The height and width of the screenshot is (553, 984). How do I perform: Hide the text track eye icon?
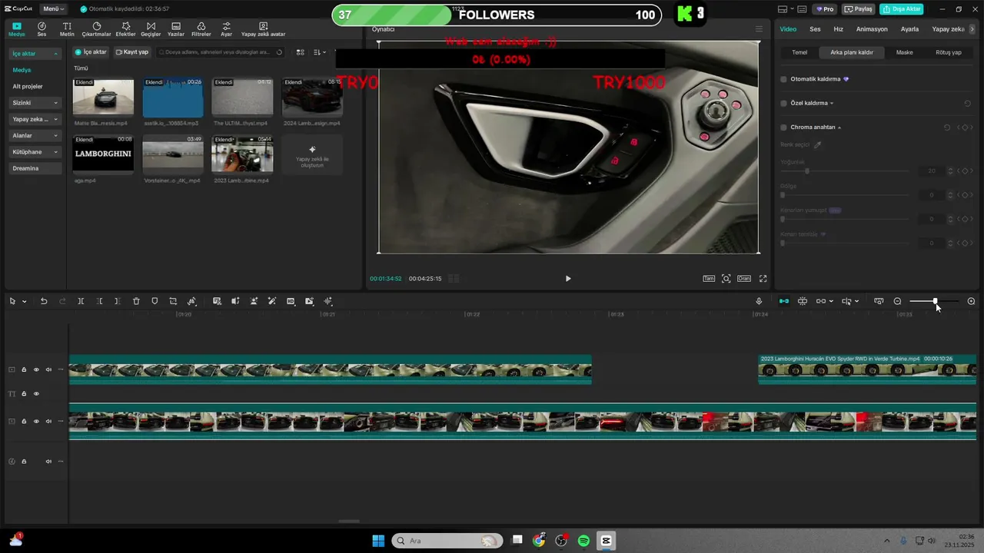tap(36, 394)
